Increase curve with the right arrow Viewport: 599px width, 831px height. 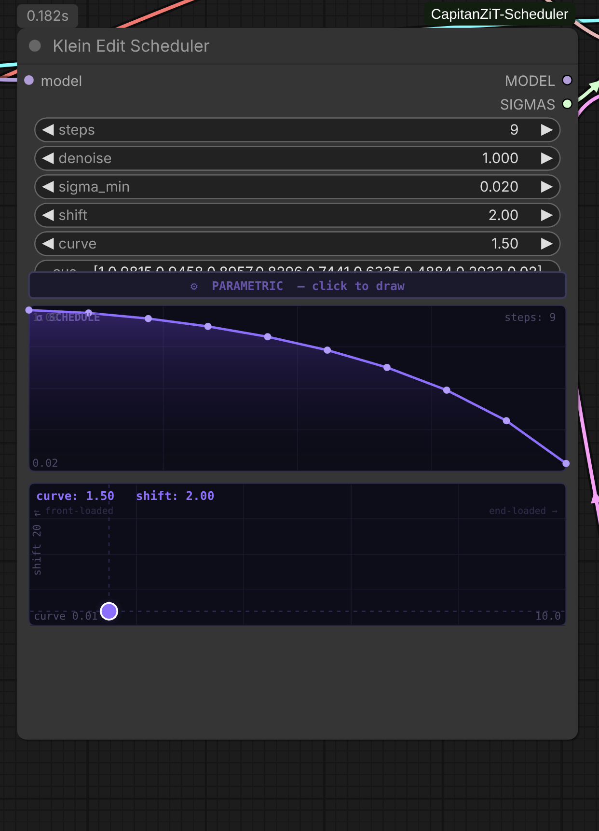pos(546,244)
